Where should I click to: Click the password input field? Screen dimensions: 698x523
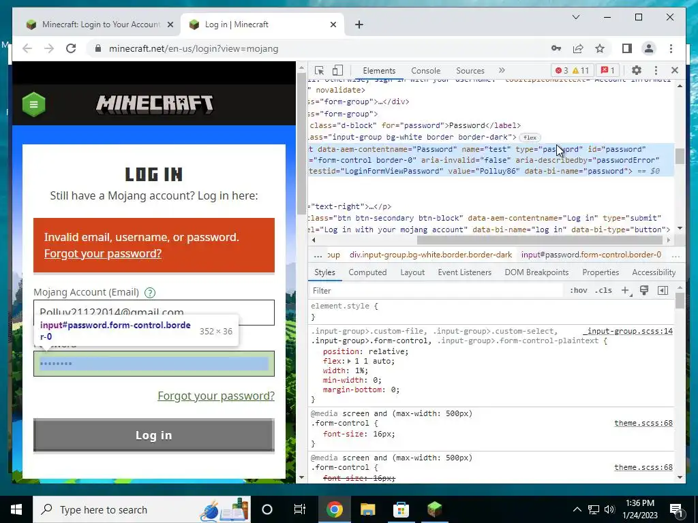(x=154, y=364)
